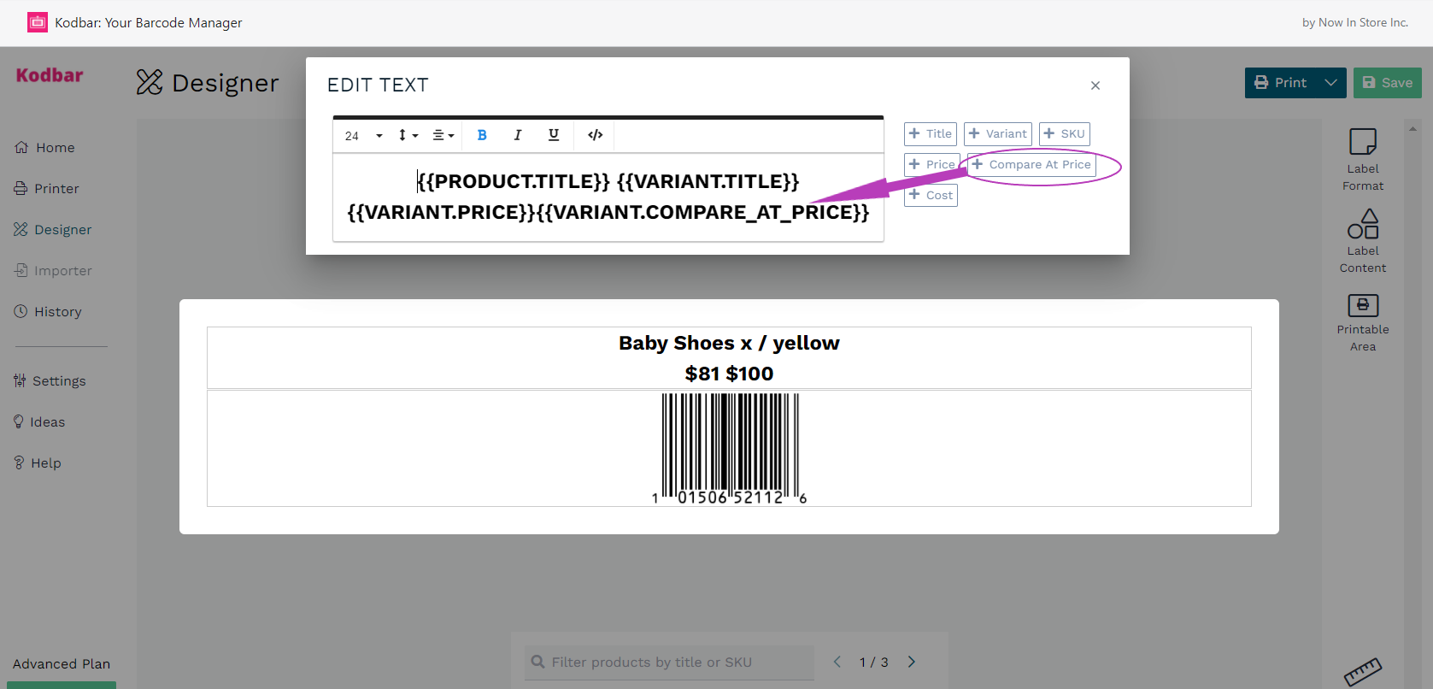Open the code view icon
This screenshot has width=1433, height=689.
click(x=596, y=135)
